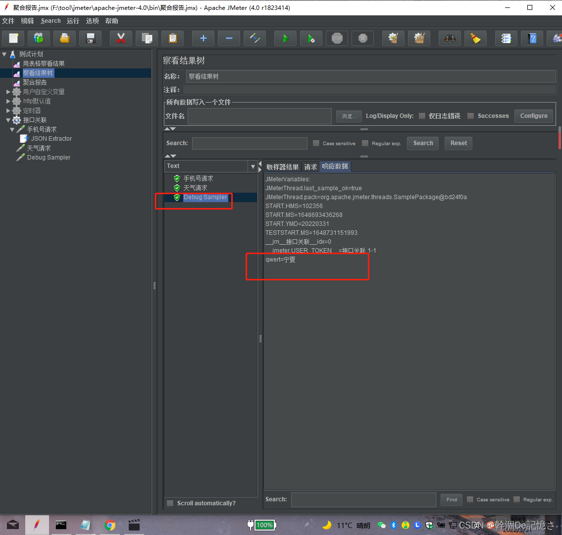Screen dimensions: 562x535
Task: Switch to 响应数据 tab
Action: tap(335, 166)
